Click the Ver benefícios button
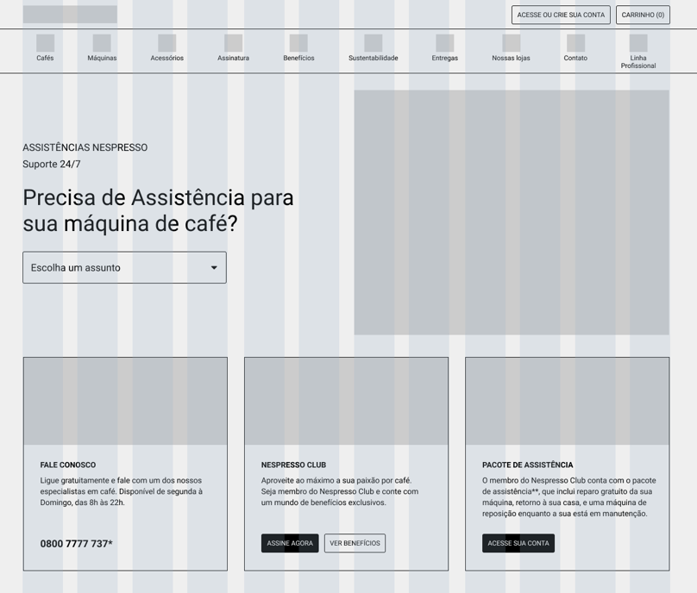The width and height of the screenshot is (697, 593). 355,543
